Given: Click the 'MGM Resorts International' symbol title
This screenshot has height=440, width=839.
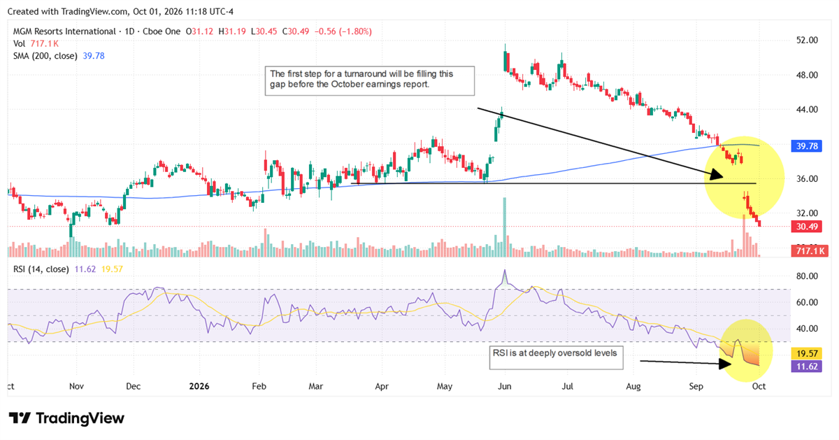Looking at the screenshot, I should click(x=64, y=31).
